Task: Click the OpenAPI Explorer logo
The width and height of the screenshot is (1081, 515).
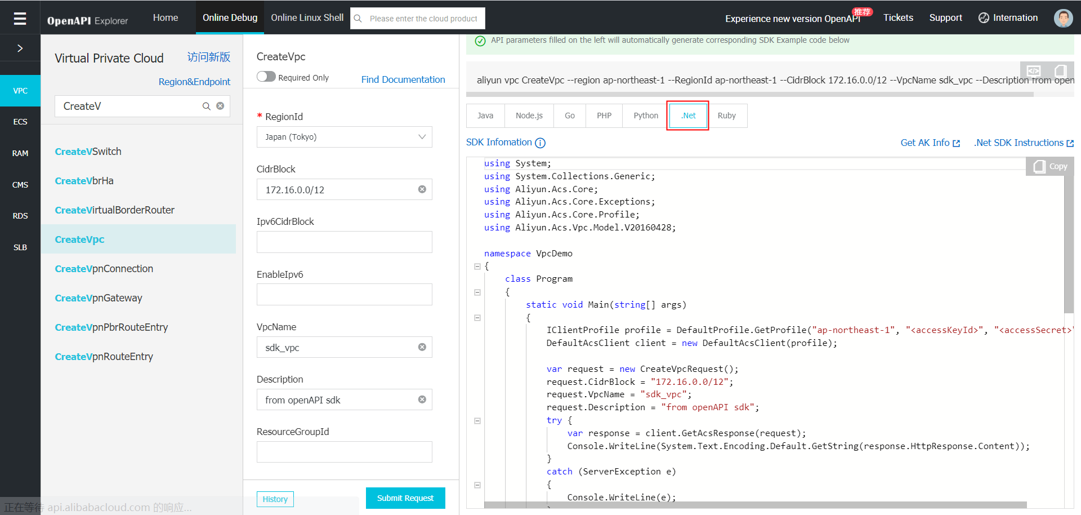Action: pos(87,21)
